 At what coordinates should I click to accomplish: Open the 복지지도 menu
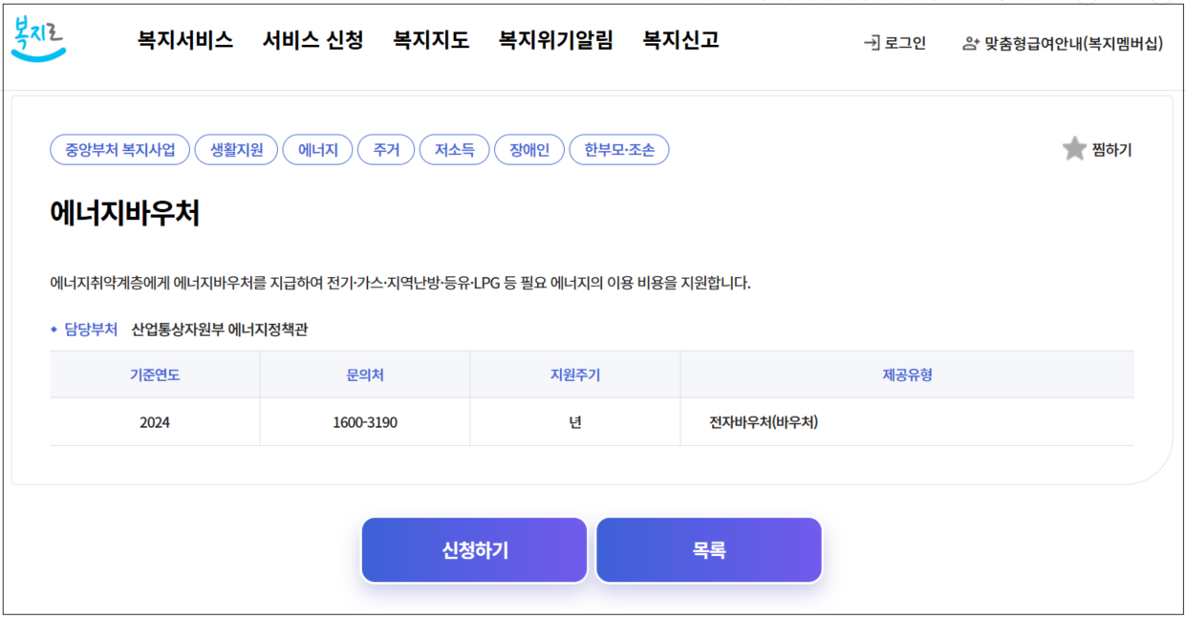tap(429, 41)
